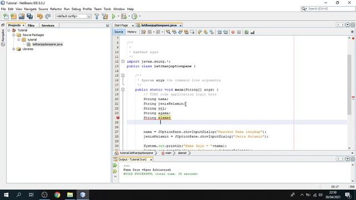Open Debug Project dropdown arrow
Viewport: 356px width, 200px height.
(128, 16)
